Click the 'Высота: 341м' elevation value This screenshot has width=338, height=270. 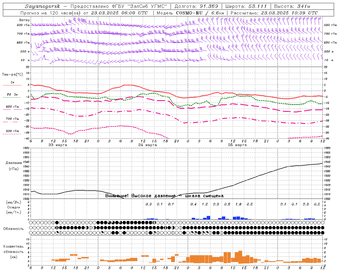(x=292, y=6)
